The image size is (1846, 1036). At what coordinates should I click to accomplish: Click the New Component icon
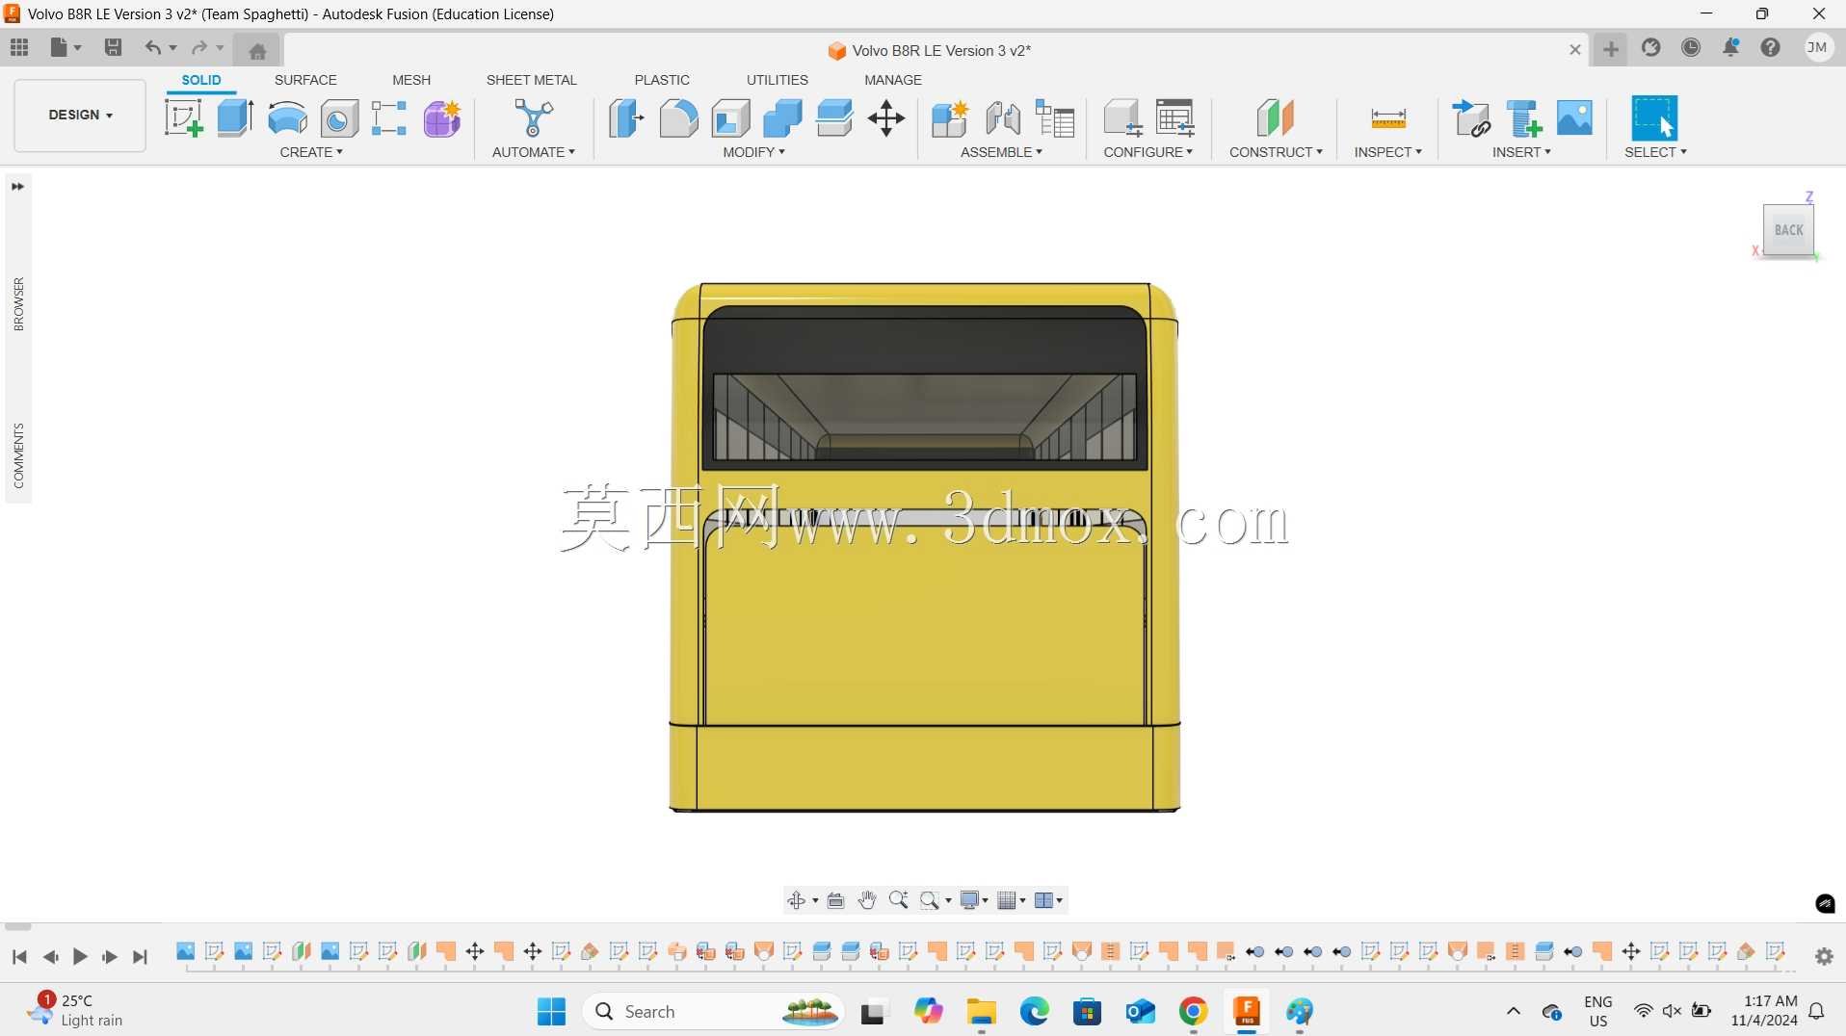pos(950,118)
